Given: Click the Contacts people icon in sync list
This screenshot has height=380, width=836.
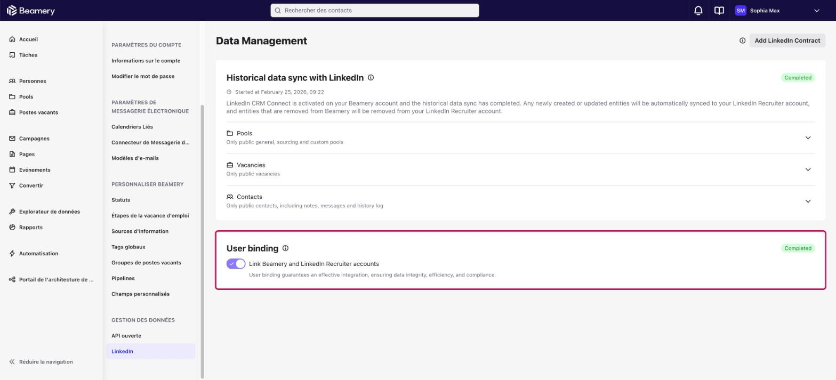Looking at the screenshot, I should (x=230, y=197).
